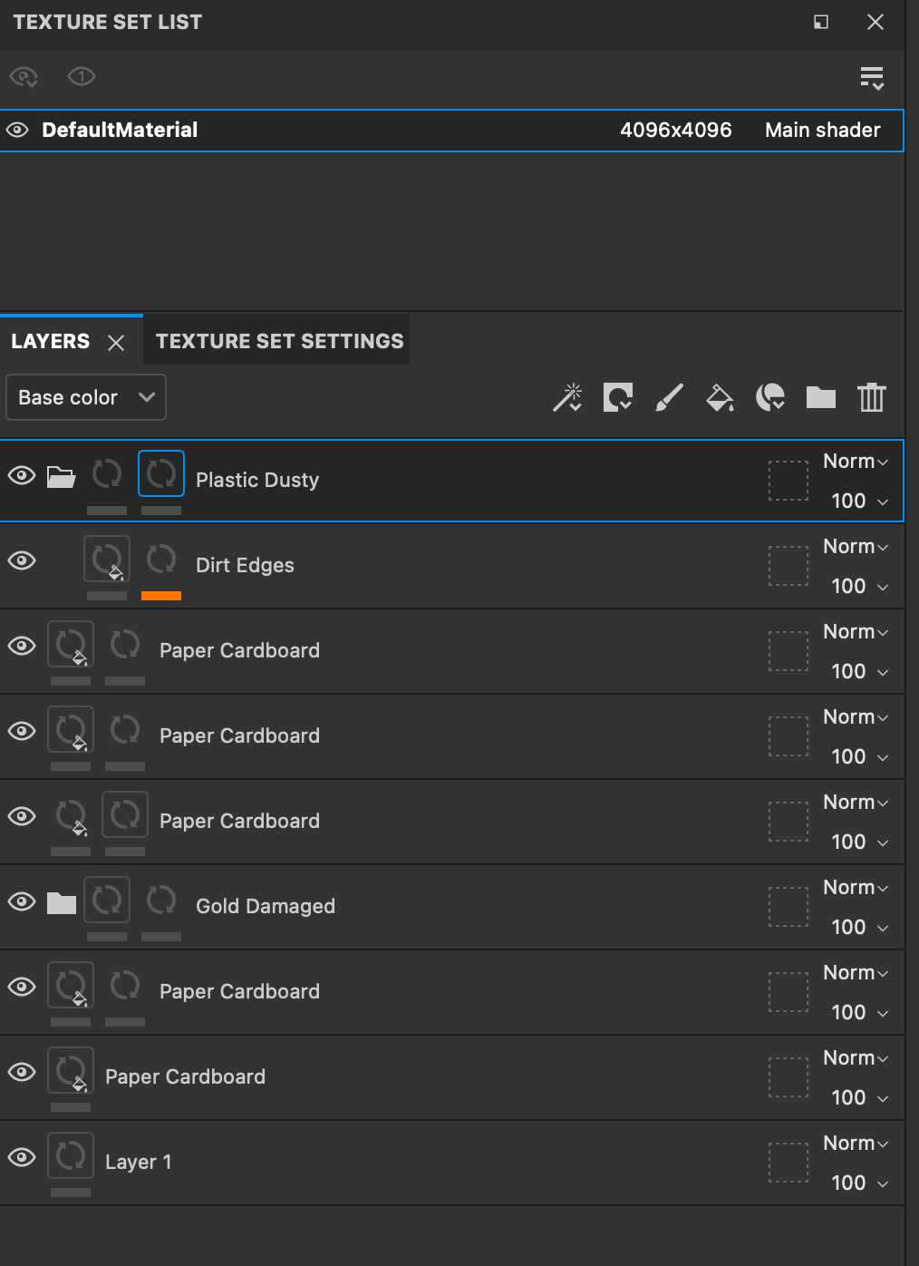Screen dimensions: 919x1266
Task: Toggle visibility of the Gold Damaged folder
Action: pyautogui.click(x=22, y=901)
